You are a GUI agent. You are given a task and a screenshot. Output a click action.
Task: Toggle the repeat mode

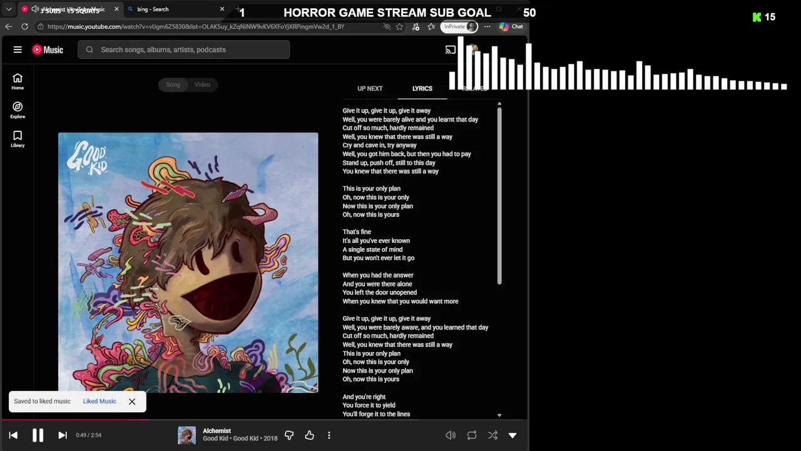click(x=472, y=435)
